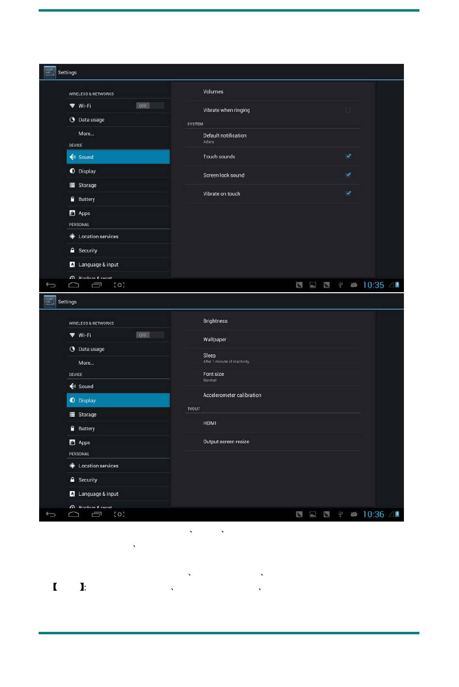This screenshot has width=459, height=687.
Task: Open the Sleep inactivity timeout options
Action: (x=273, y=358)
